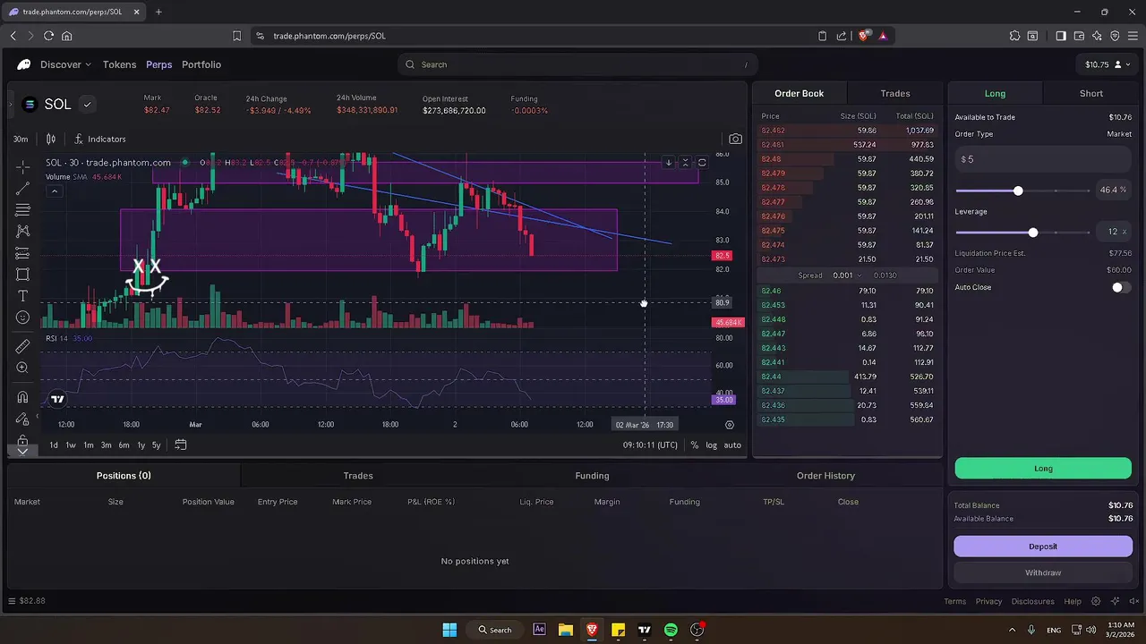Switch to the Short tab
The width and height of the screenshot is (1146, 644).
coord(1091,93)
